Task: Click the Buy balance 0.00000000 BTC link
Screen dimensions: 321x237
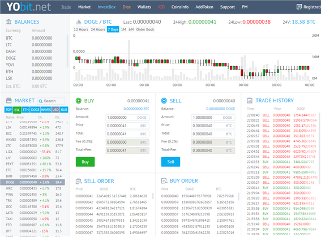Action: 136,109
